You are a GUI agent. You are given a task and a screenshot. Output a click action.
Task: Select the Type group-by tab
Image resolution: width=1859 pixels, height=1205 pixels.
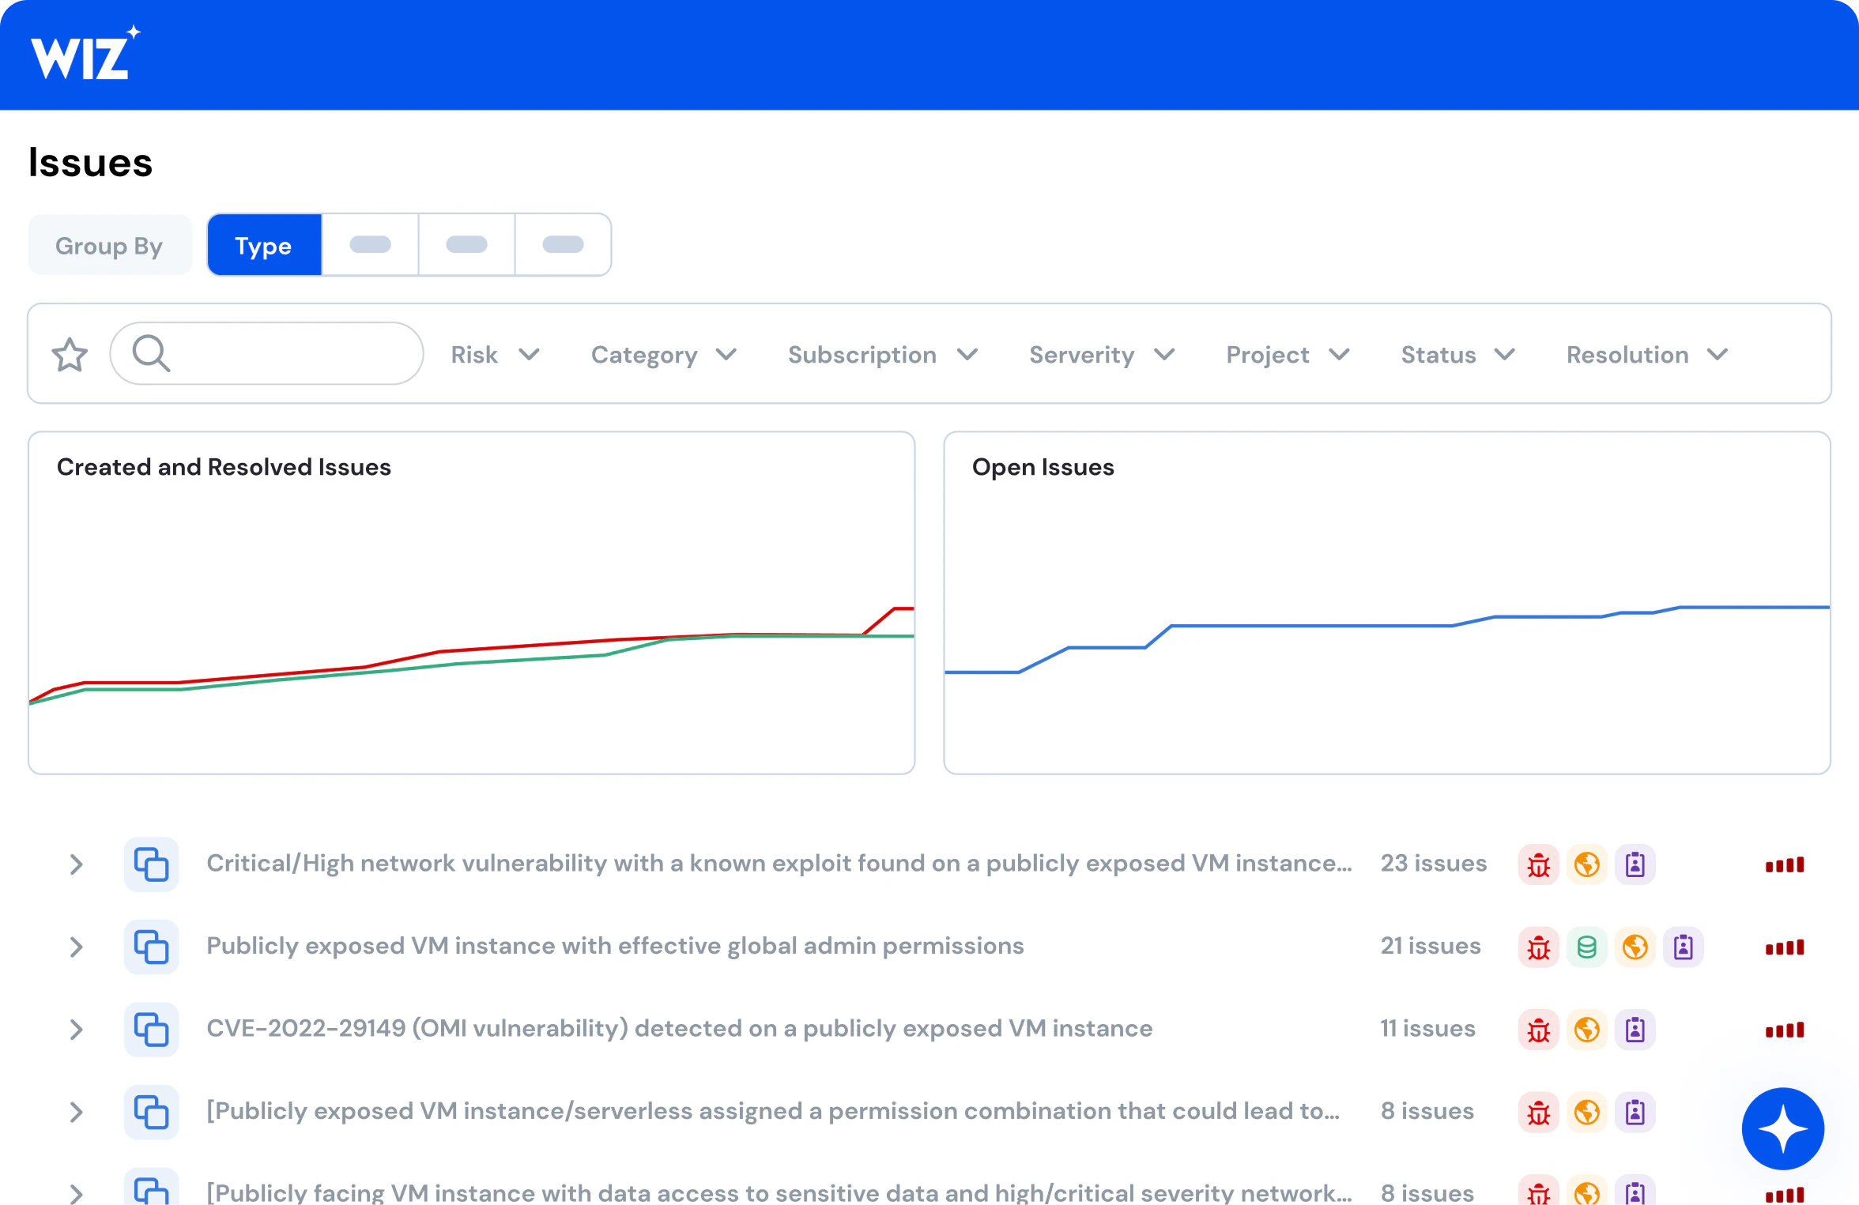click(x=263, y=245)
